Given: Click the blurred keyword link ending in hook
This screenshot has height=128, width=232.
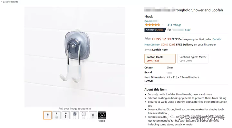Looking at the screenshot, I should pyautogui.click(x=182, y=30).
